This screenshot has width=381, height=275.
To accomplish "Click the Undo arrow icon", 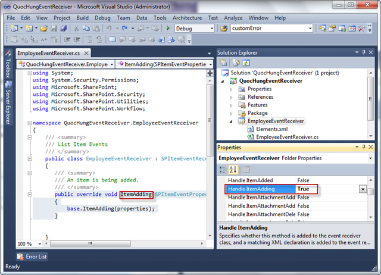I will click(x=109, y=29).
